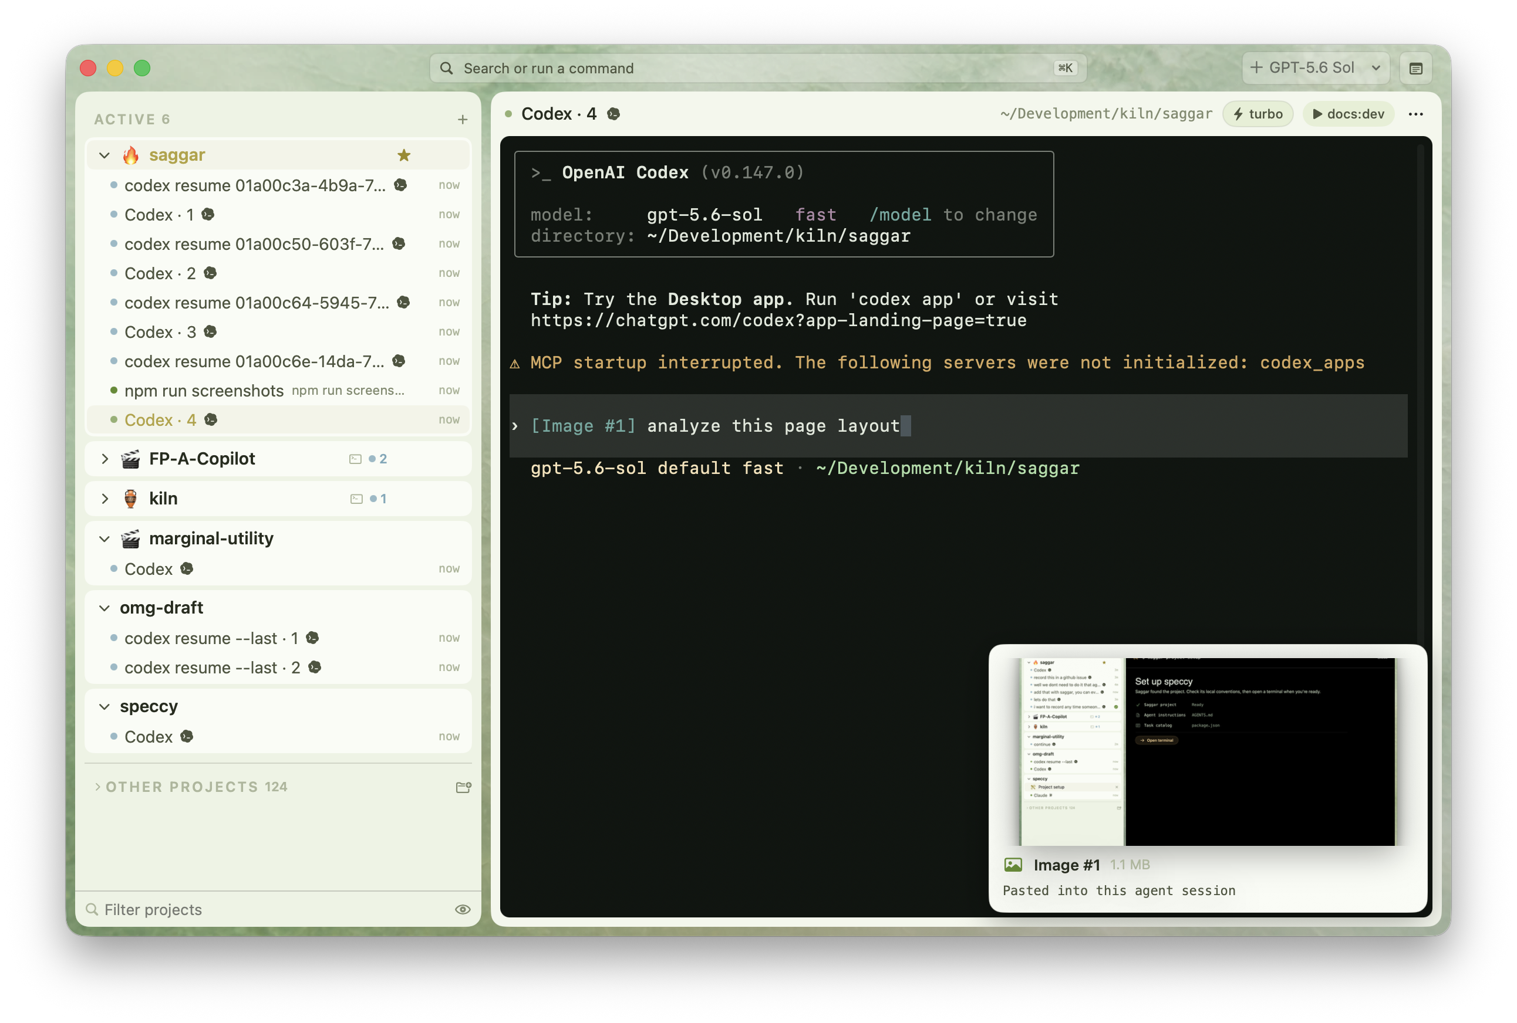Collapse the marginal-utility project

tap(104, 538)
